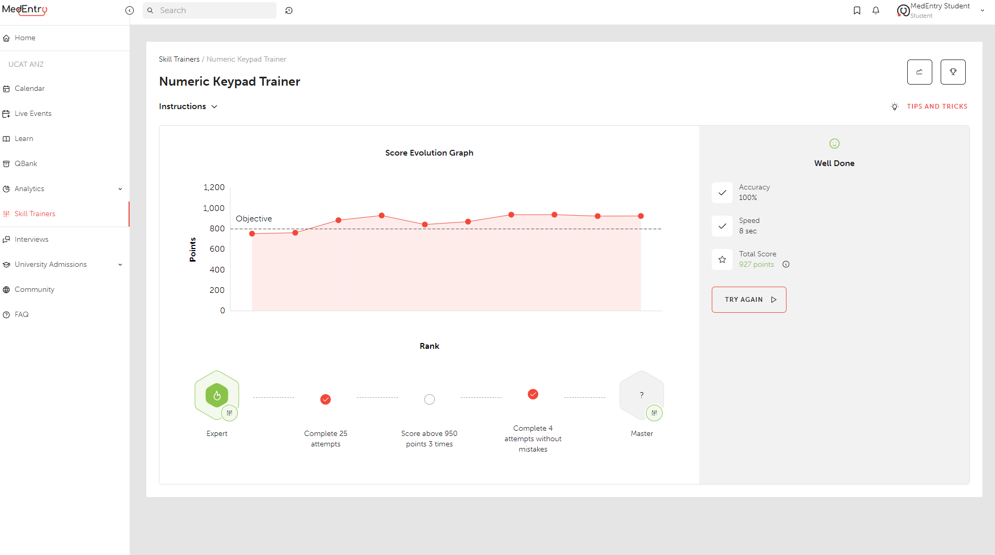Open search history clock icon
The width and height of the screenshot is (995, 555).
(289, 10)
